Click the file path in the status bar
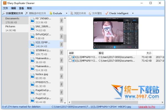 pos(91,107)
